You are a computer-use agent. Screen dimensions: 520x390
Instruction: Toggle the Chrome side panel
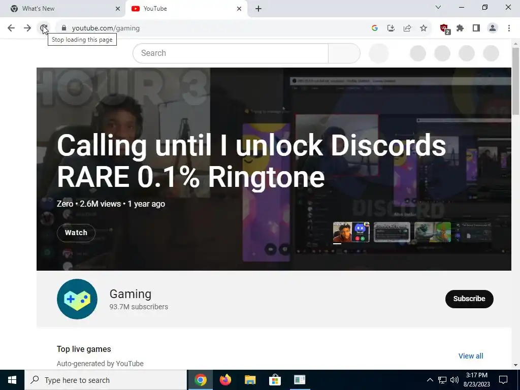[476, 28]
